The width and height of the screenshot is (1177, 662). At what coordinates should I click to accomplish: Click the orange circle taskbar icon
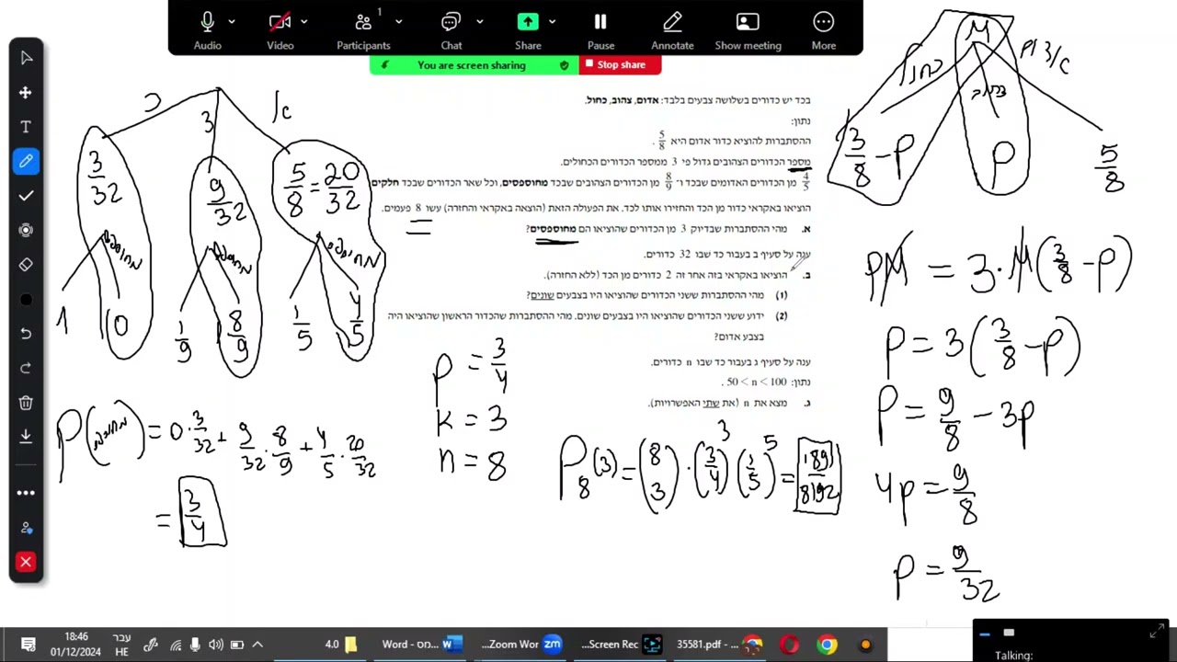tap(865, 645)
